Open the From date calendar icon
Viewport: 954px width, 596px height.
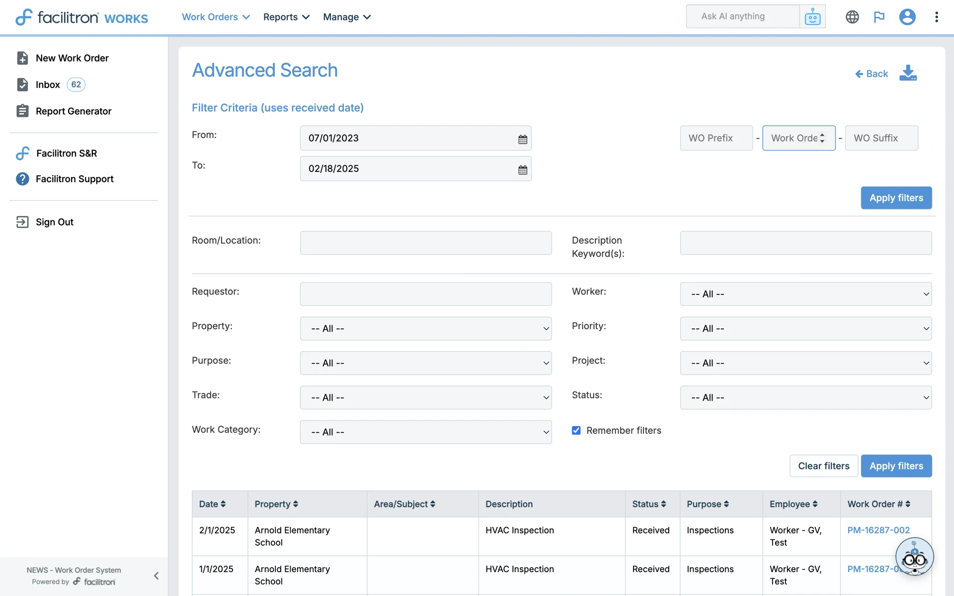pos(522,139)
